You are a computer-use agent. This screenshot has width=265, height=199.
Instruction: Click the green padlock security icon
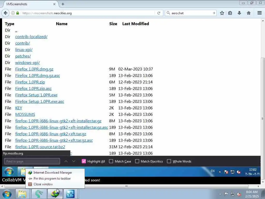click(x=18, y=13)
